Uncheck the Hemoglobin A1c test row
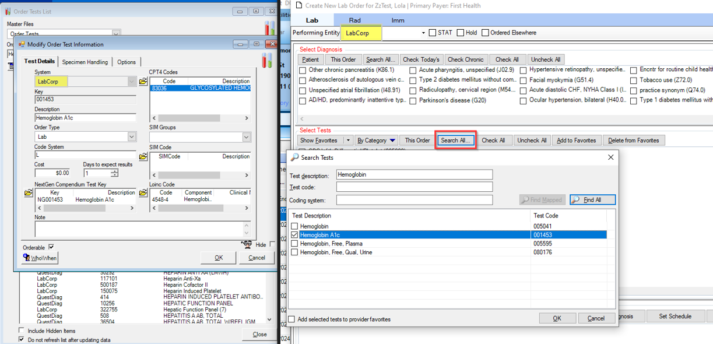 coord(294,235)
